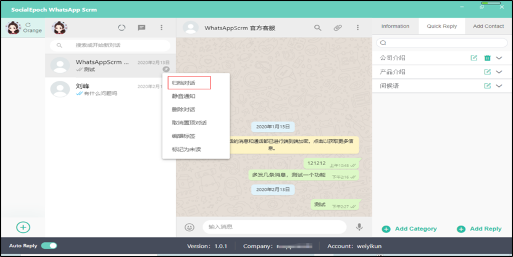This screenshot has height=257, width=513.
Task: Click the 2020年2月13日 date label in chat
Action: tap(273, 189)
